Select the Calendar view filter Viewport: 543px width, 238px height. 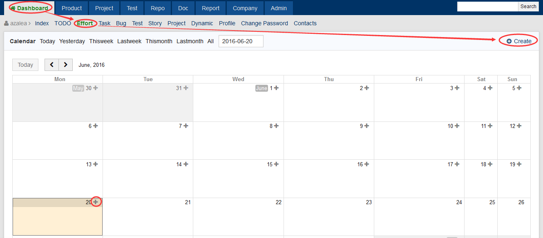click(23, 41)
